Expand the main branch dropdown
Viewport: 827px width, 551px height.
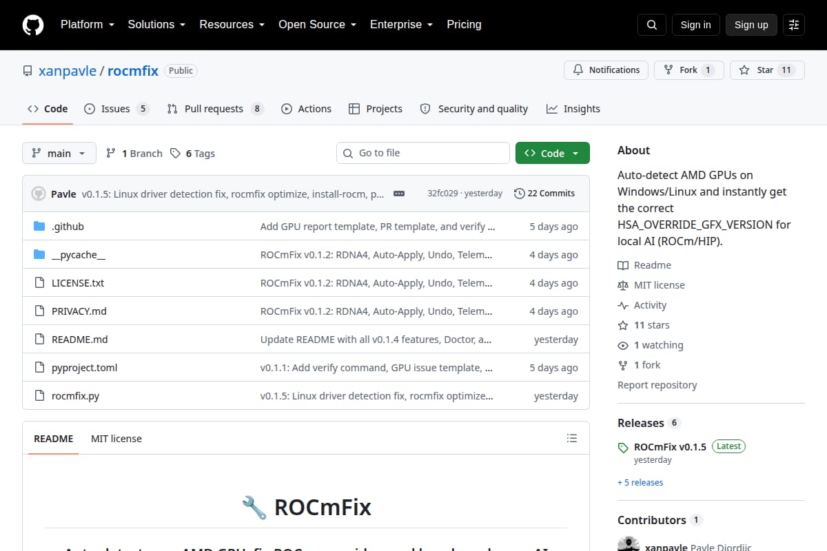click(59, 154)
